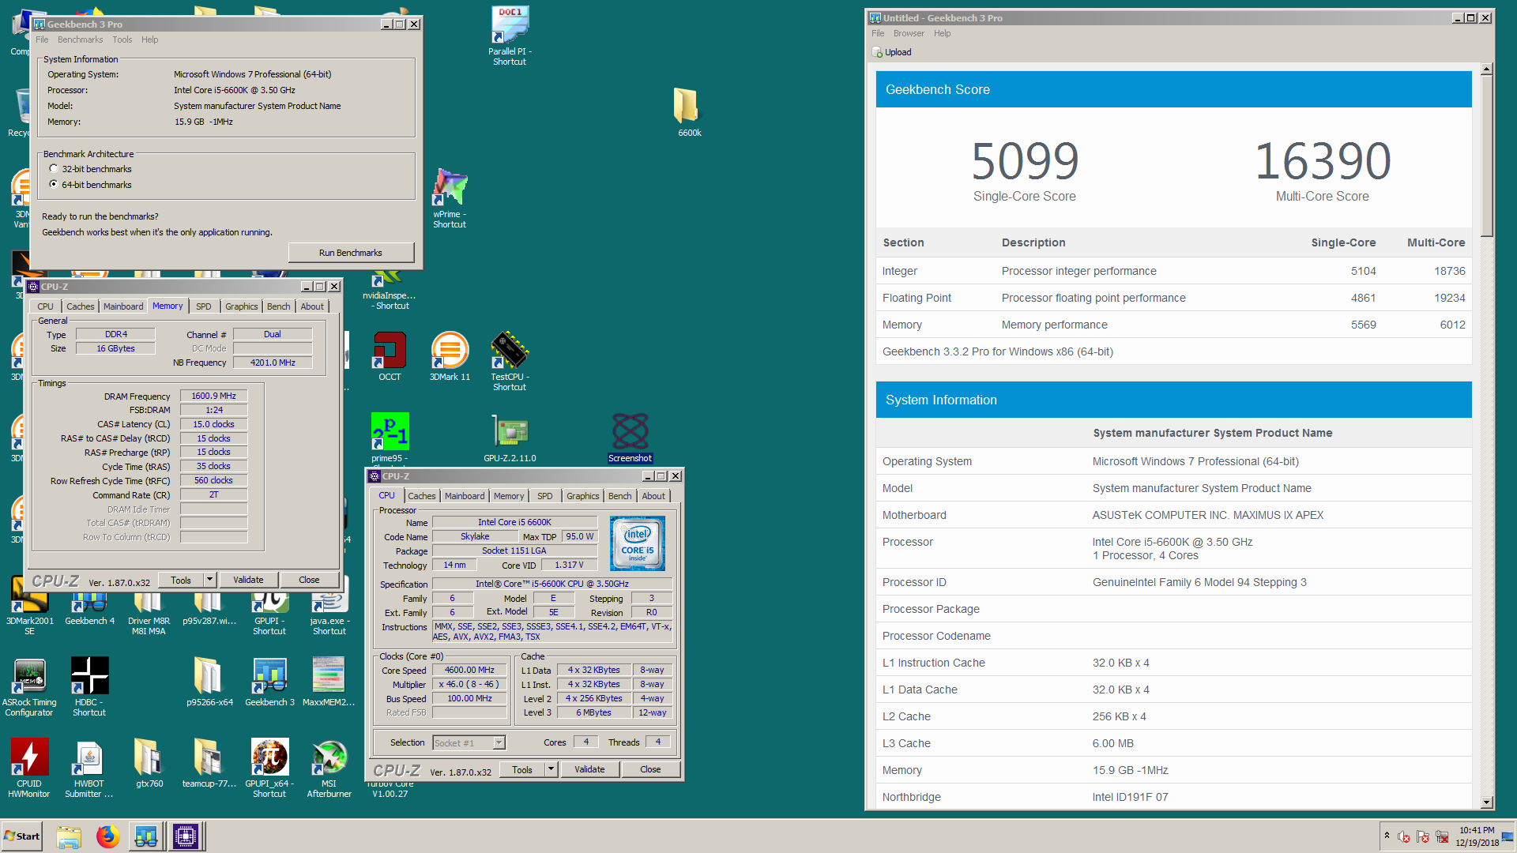Launch the Geekbench 3 desktop icon

click(x=269, y=682)
